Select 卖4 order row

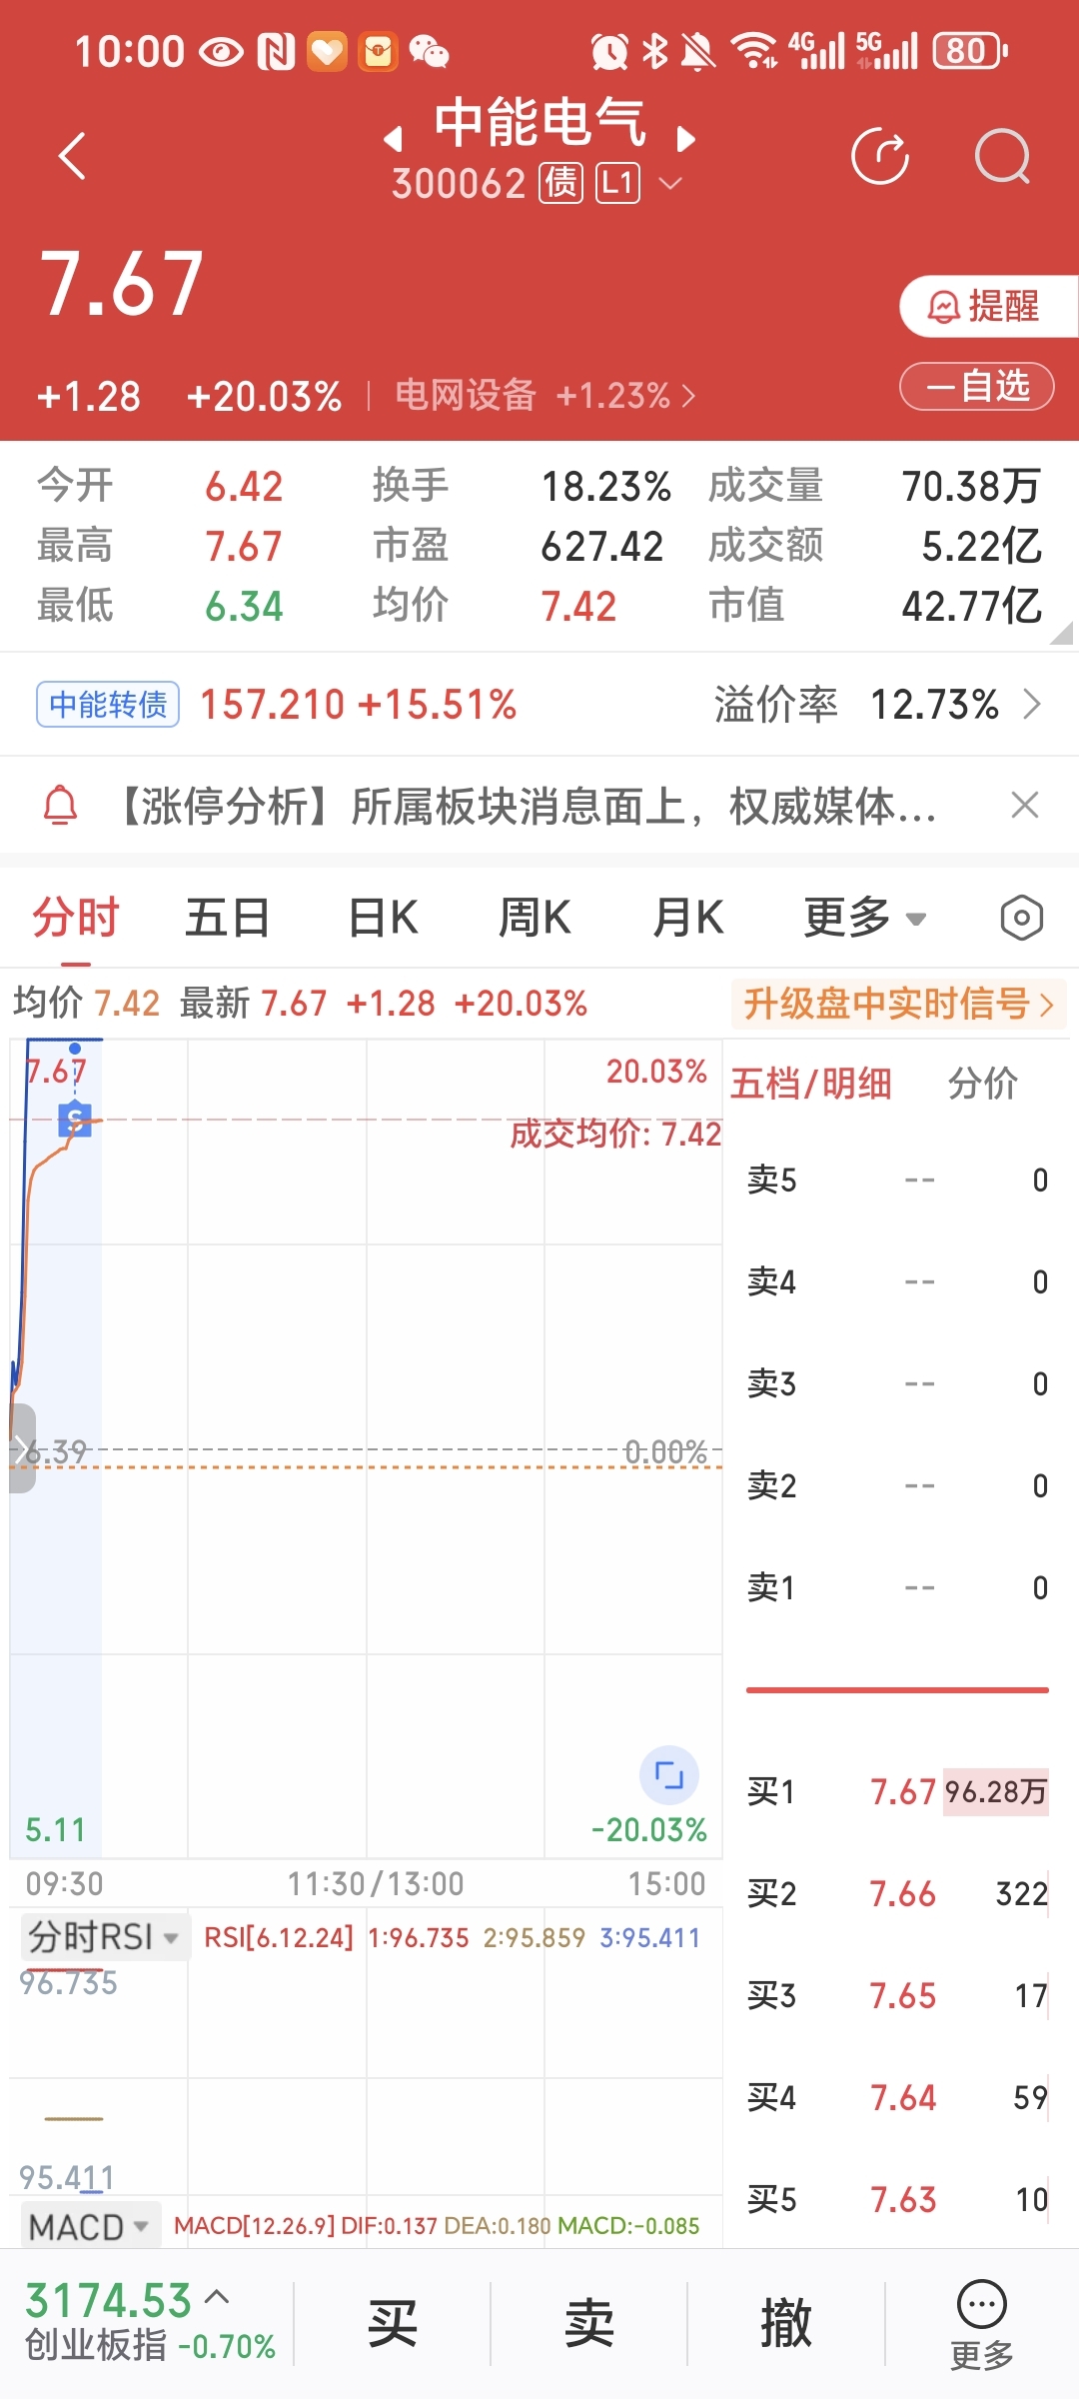(897, 1282)
